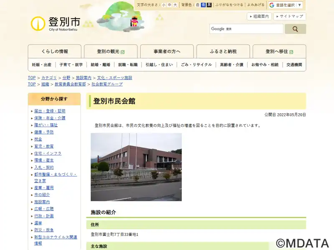Switch background color to black (黒)
This screenshot has width=334, height=250.
pyautogui.click(x=209, y=5)
